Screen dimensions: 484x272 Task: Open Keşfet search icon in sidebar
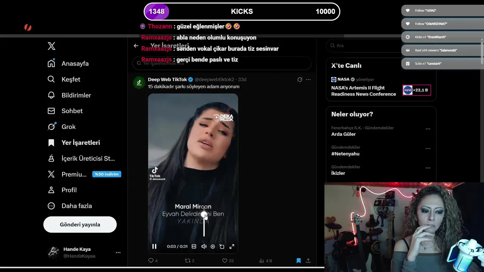pyautogui.click(x=51, y=79)
